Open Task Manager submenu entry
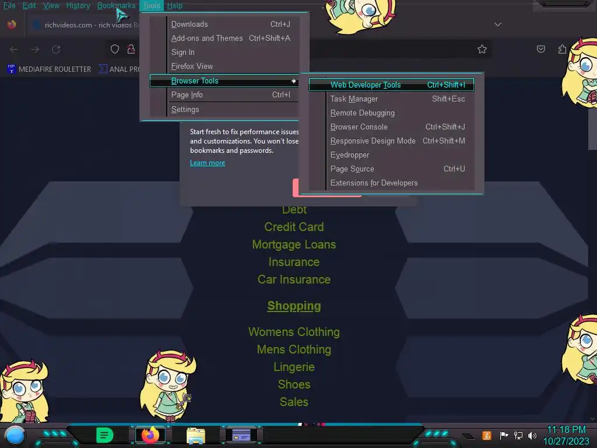The width and height of the screenshot is (597, 448). 391,99
